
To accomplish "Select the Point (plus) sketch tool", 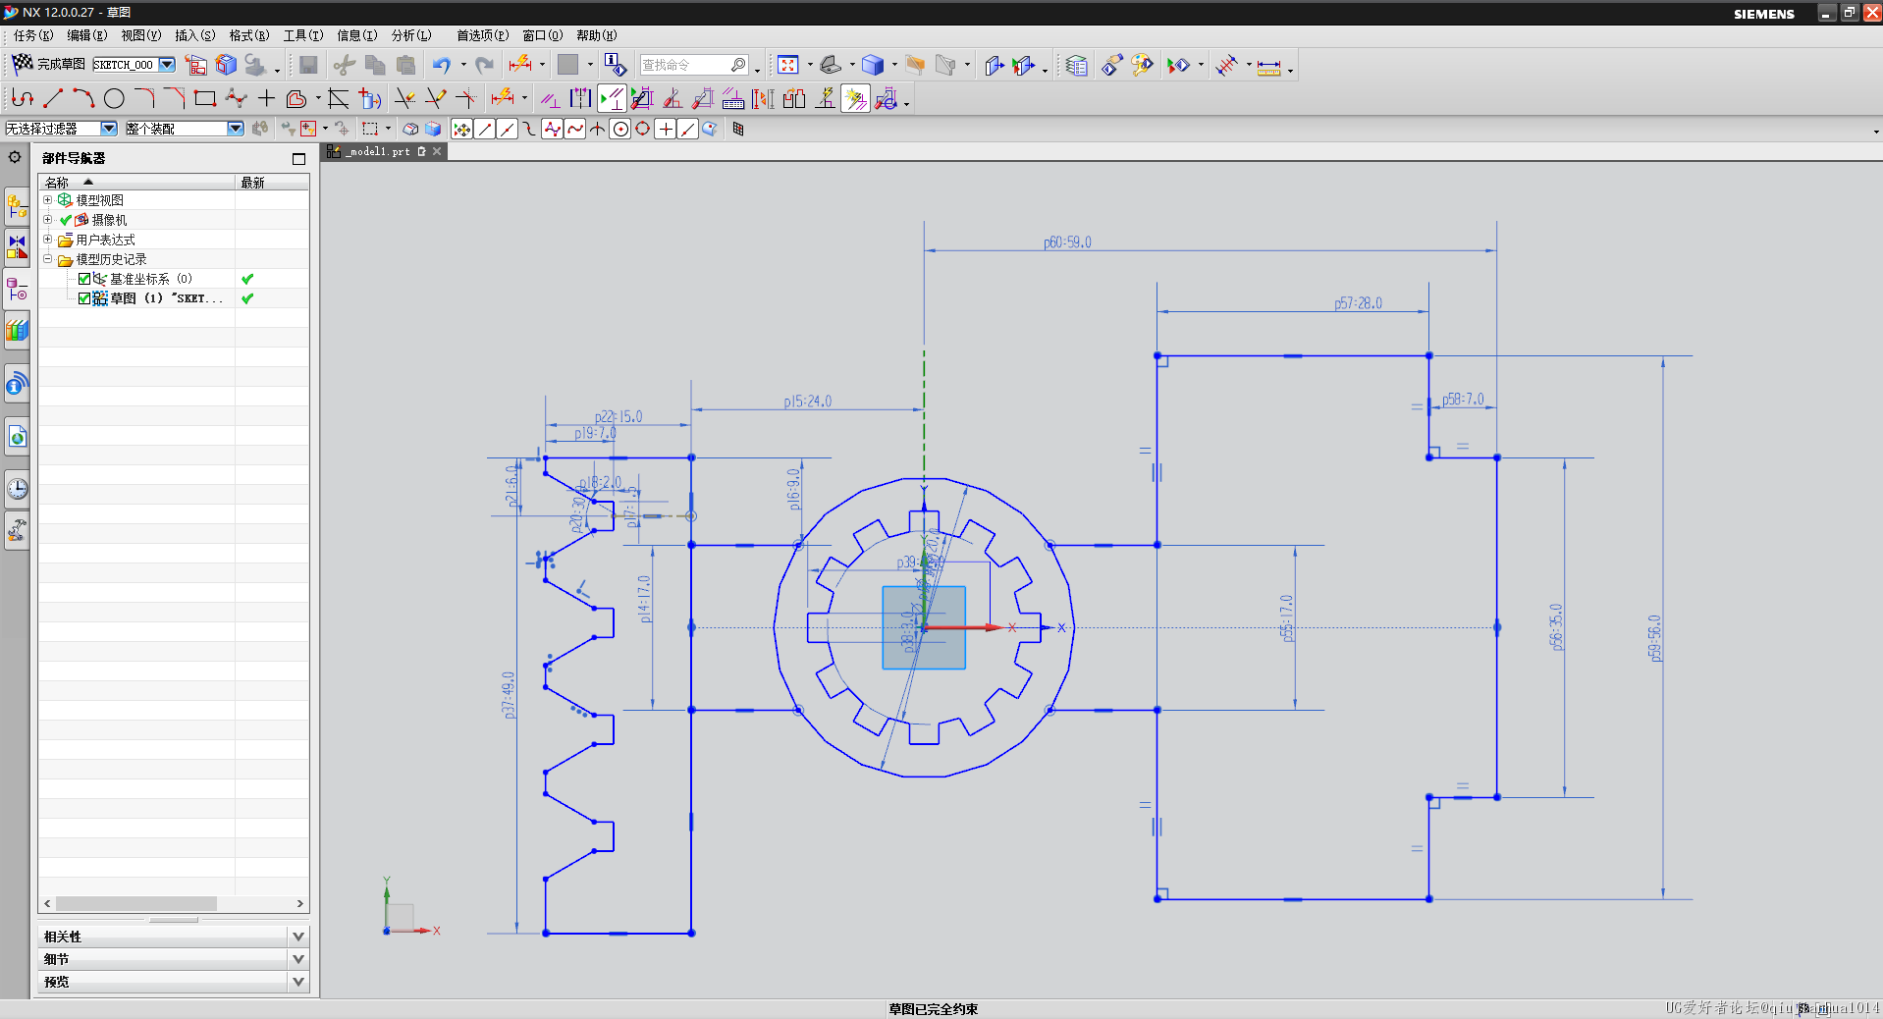I will tap(266, 98).
